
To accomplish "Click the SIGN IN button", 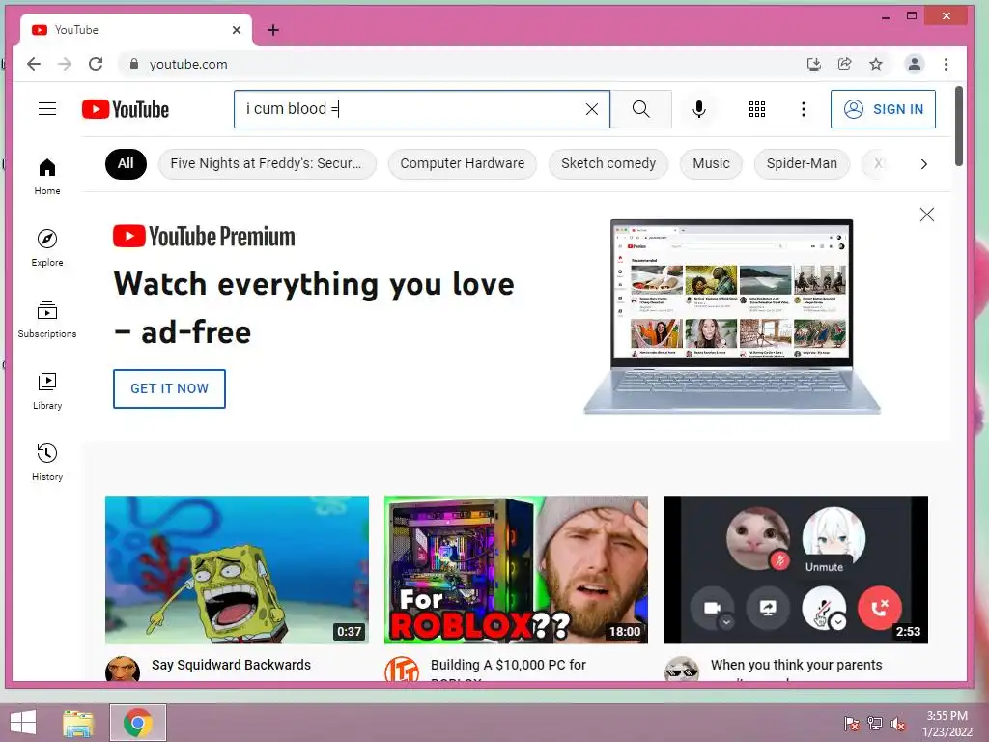I will [883, 109].
